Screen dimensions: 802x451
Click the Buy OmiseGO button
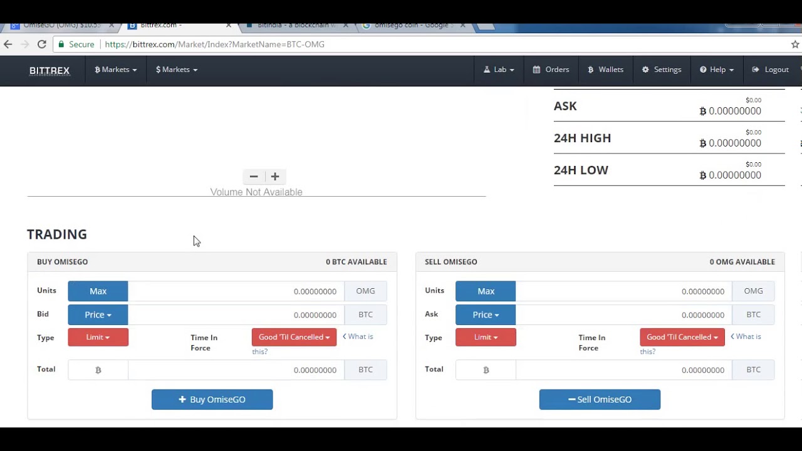(212, 400)
